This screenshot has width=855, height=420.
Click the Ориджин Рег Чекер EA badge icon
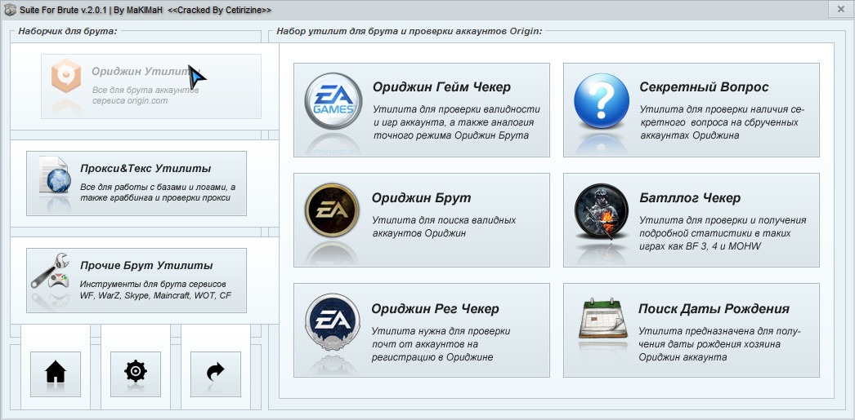pyautogui.click(x=333, y=321)
